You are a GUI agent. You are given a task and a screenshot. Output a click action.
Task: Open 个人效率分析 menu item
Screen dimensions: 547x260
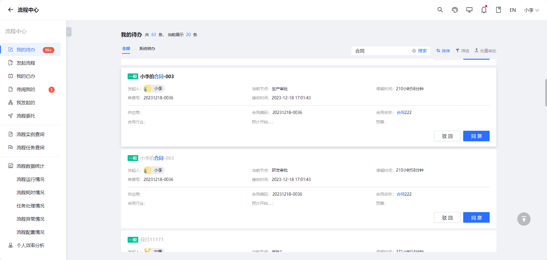coord(30,245)
